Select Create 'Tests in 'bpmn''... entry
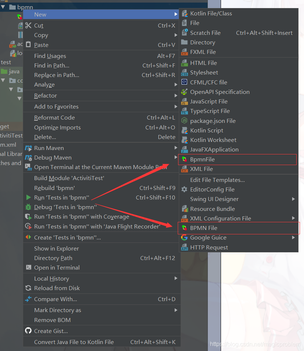The height and width of the screenshot is (351, 304). pyautogui.click(x=102, y=238)
